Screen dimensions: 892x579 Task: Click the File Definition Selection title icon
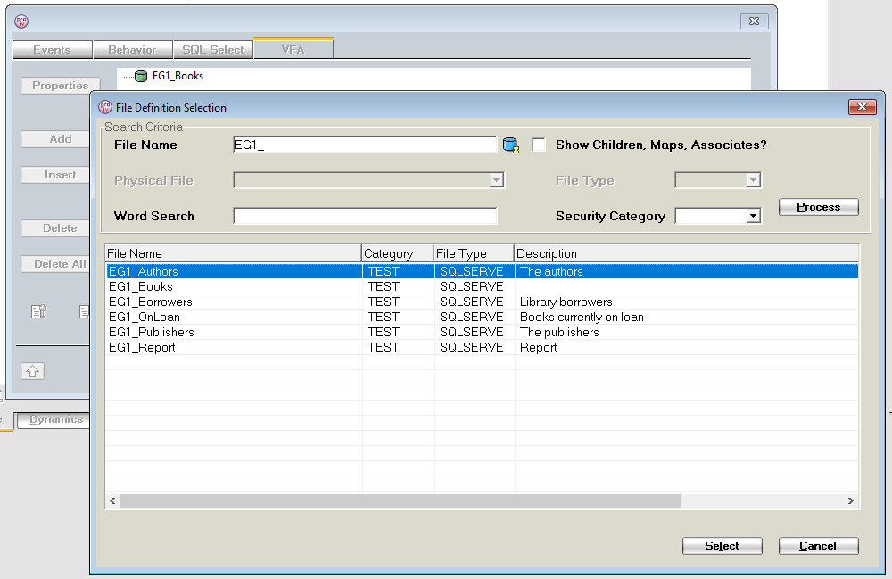(105, 107)
